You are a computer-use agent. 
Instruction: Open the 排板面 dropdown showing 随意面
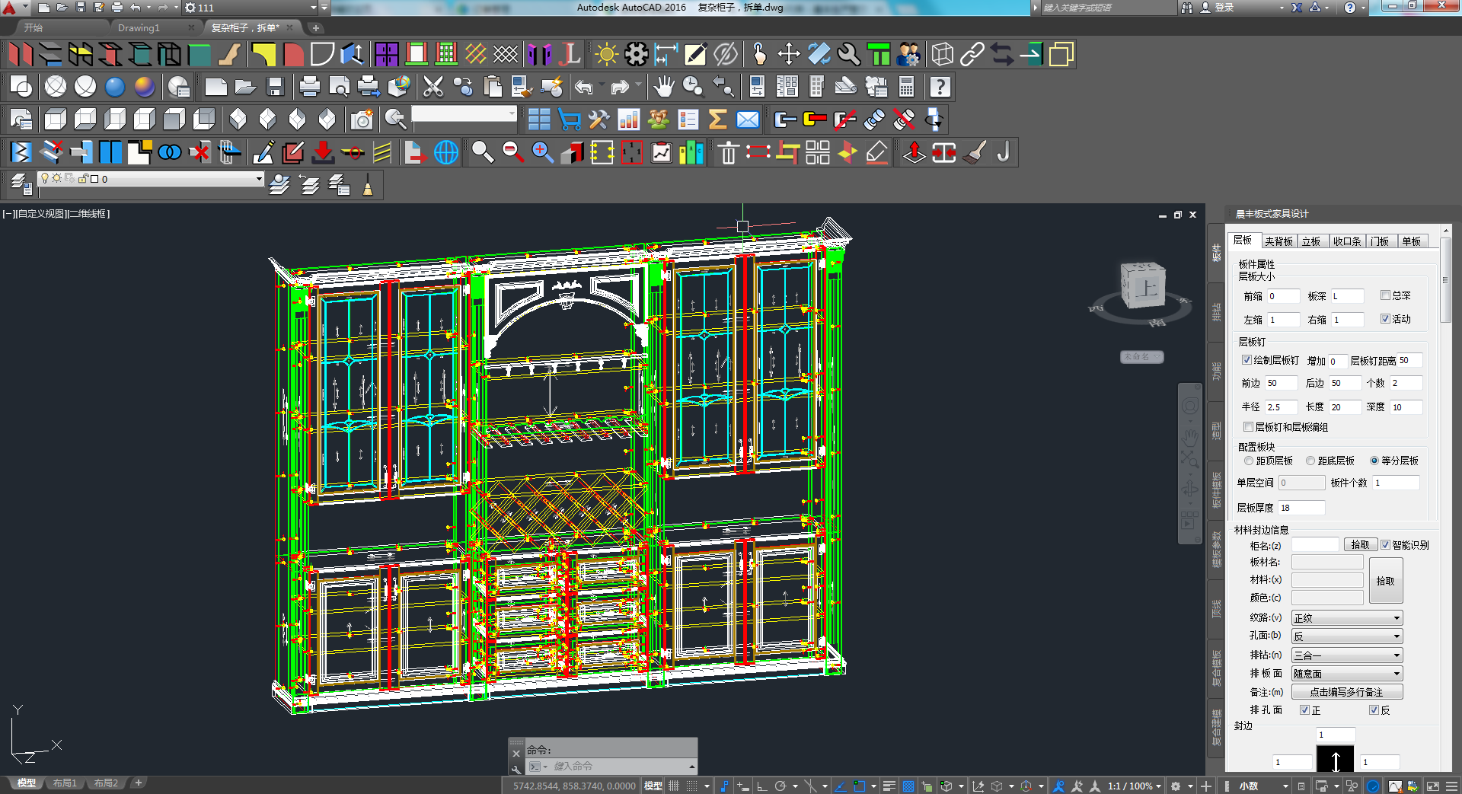point(1347,674)
